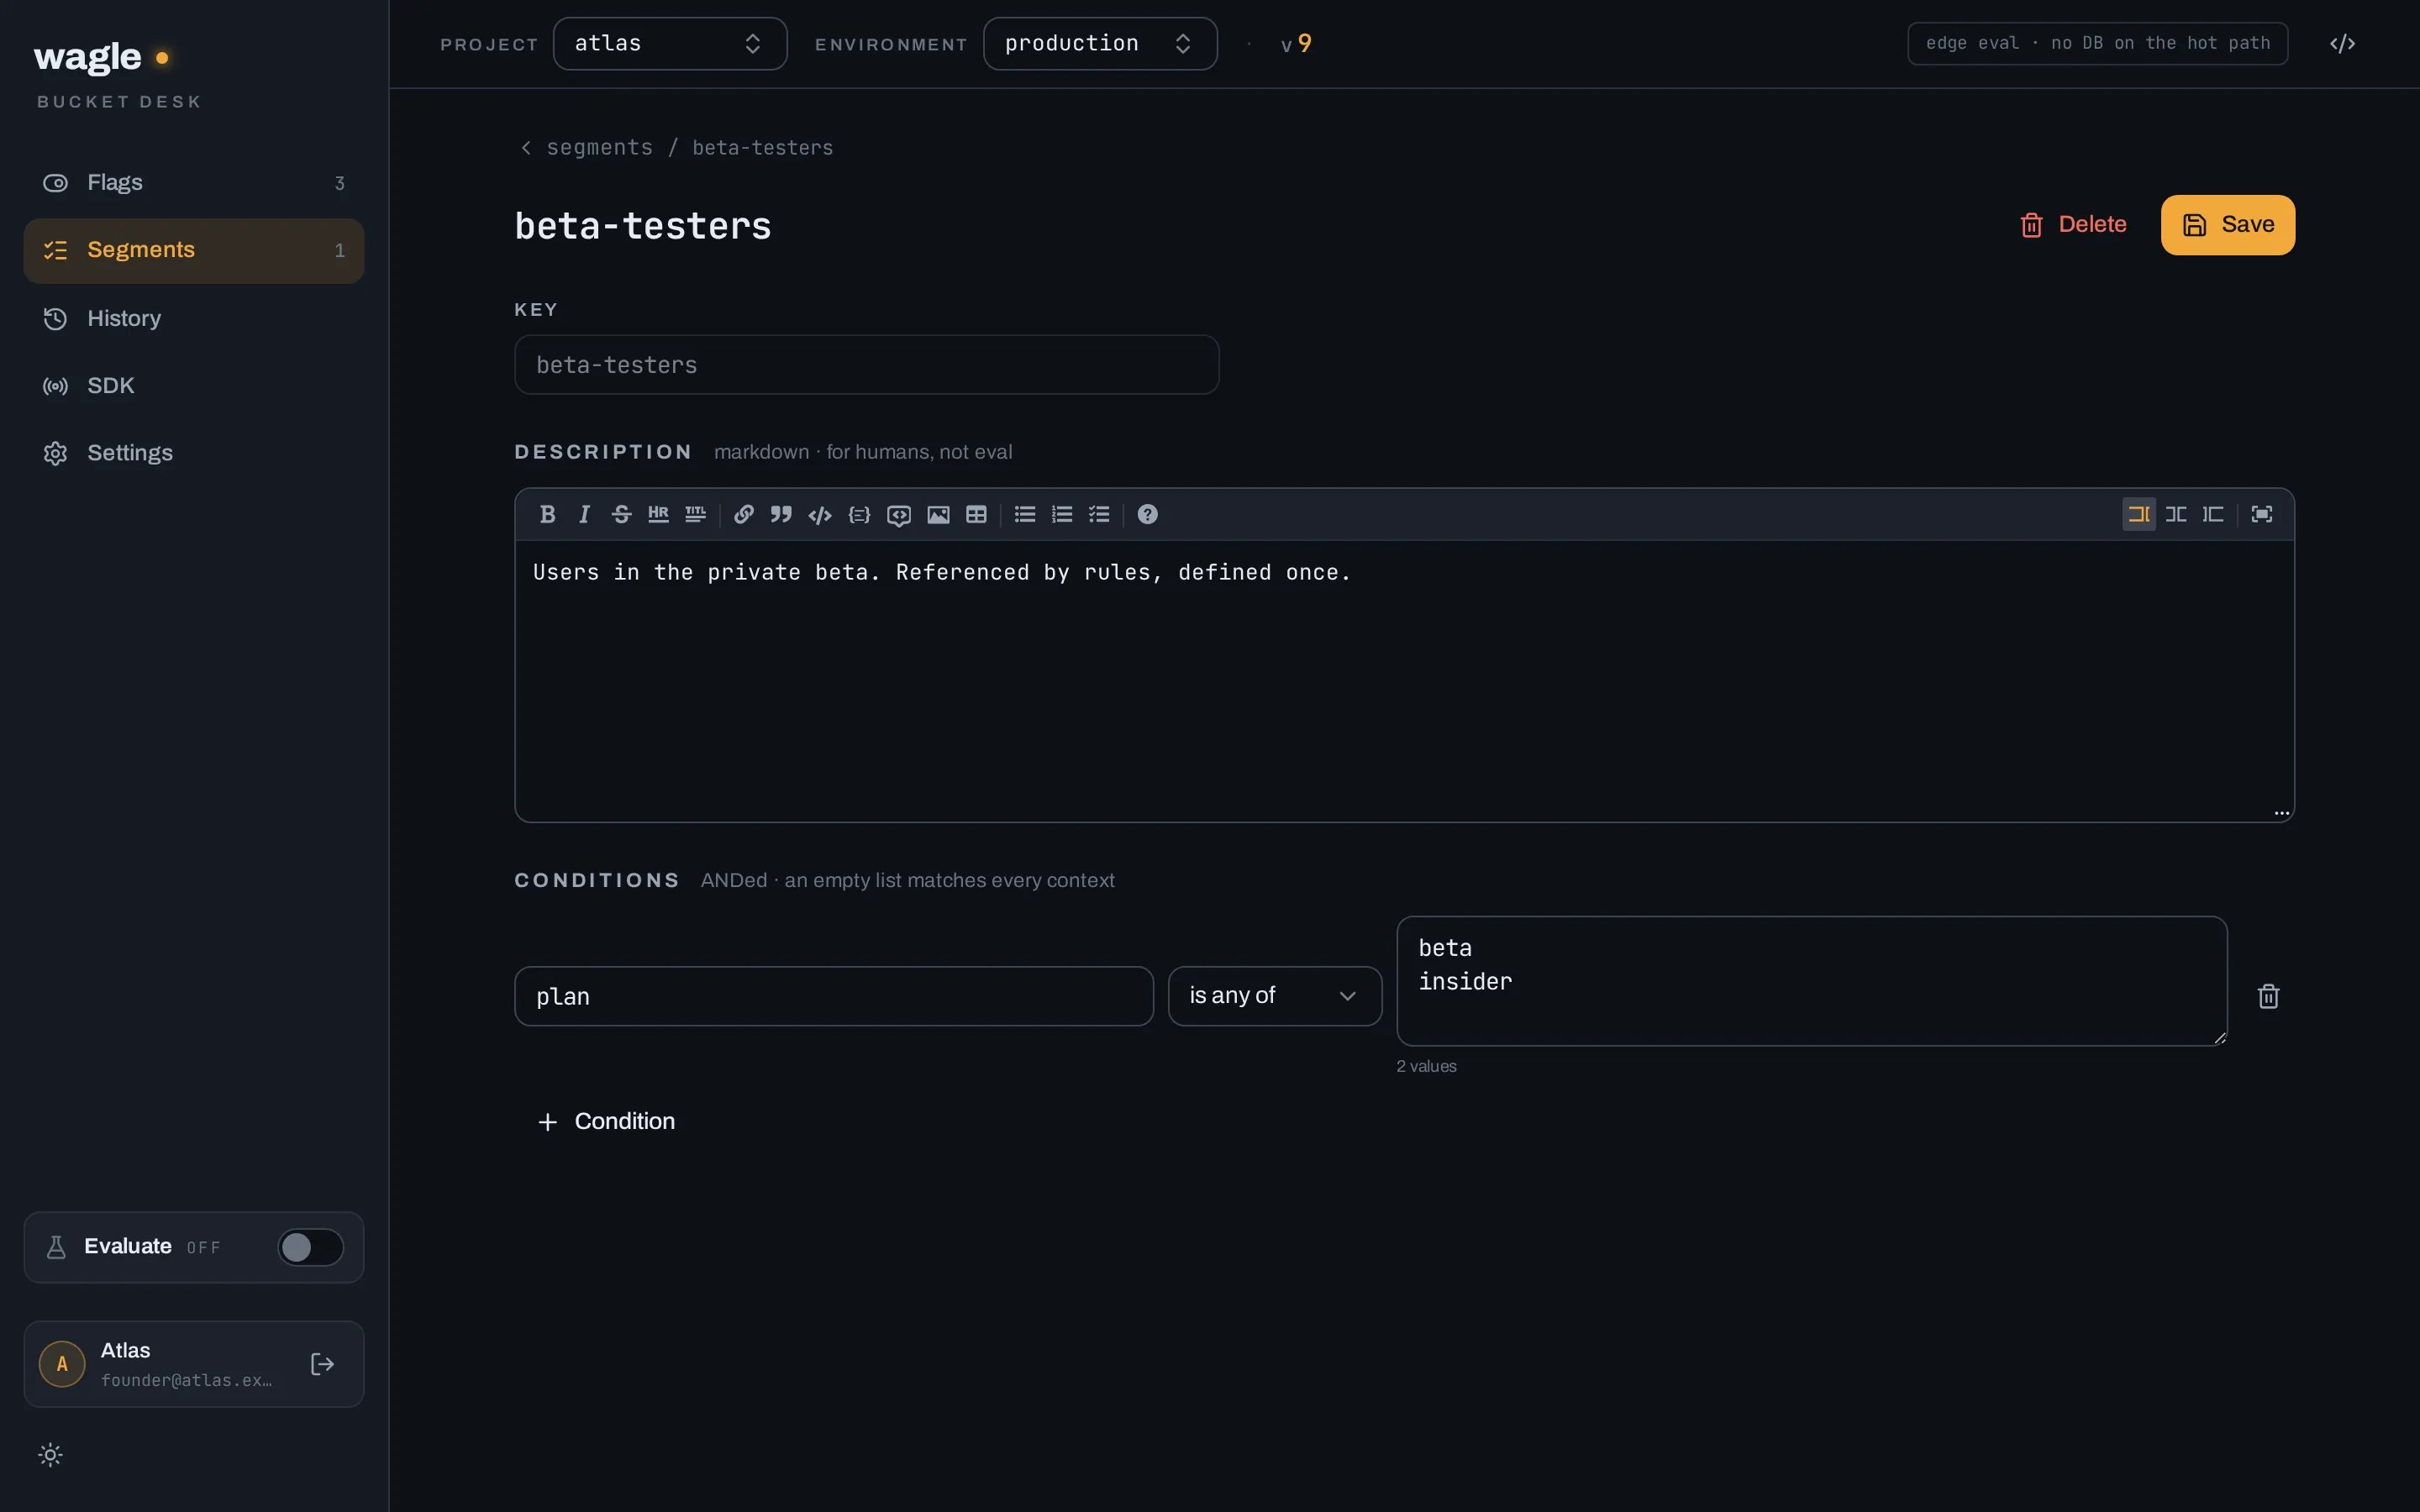This screenshot has height=1512, width=2420.
Task: Toggle light theme with sun icon
Action: 50,1455
